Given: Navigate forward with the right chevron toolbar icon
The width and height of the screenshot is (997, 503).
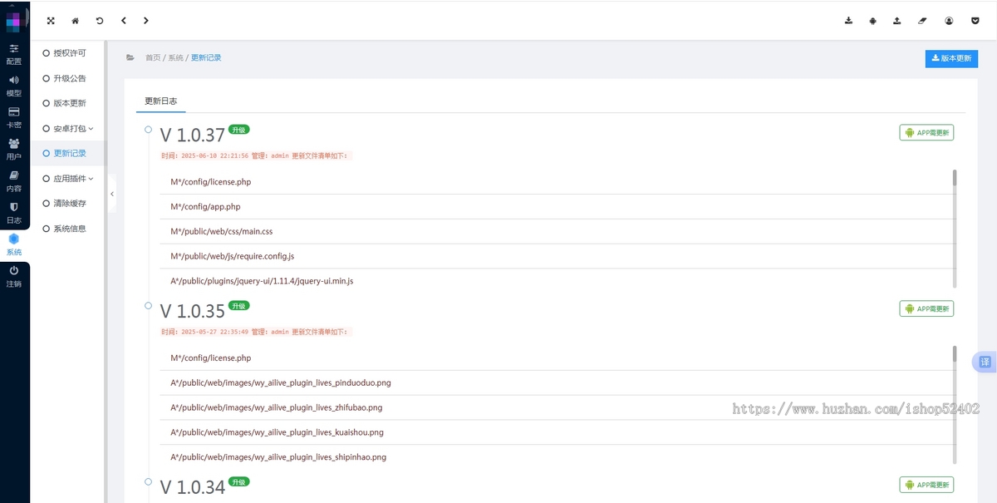Looking at the screenshot, I should [x=146, y=21].
